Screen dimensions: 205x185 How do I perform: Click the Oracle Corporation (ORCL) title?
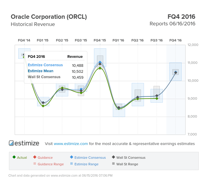49,17
